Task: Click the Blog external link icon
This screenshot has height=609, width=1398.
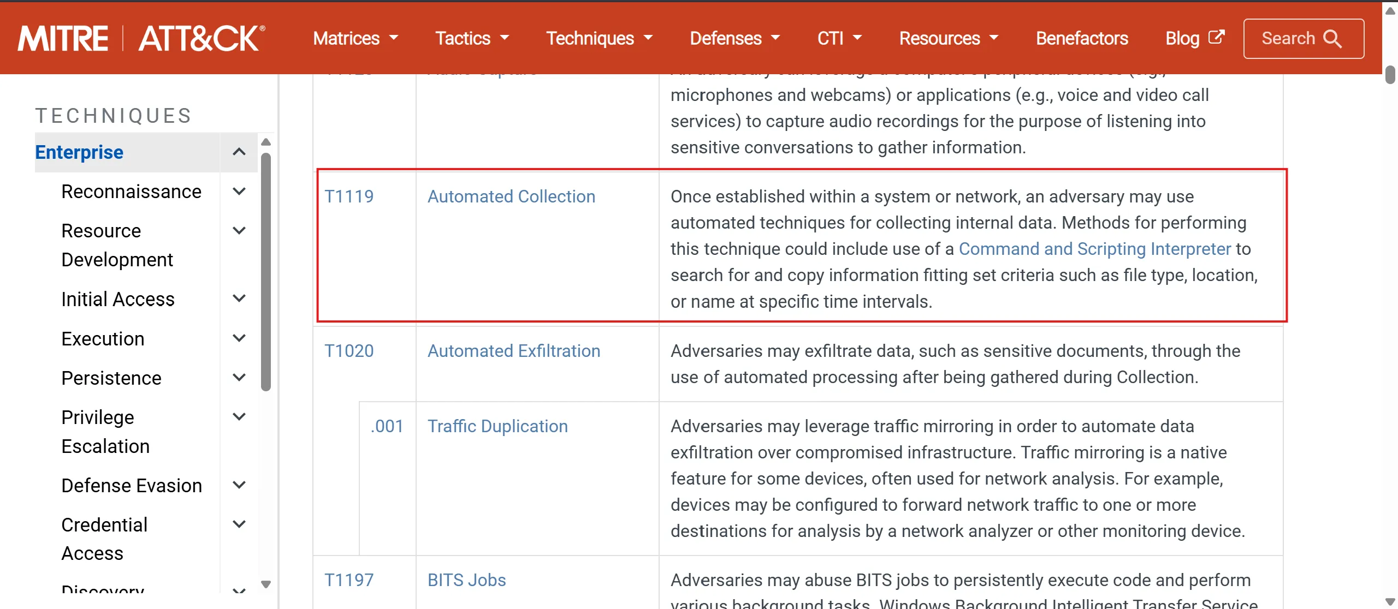Action: [1216, 37]
